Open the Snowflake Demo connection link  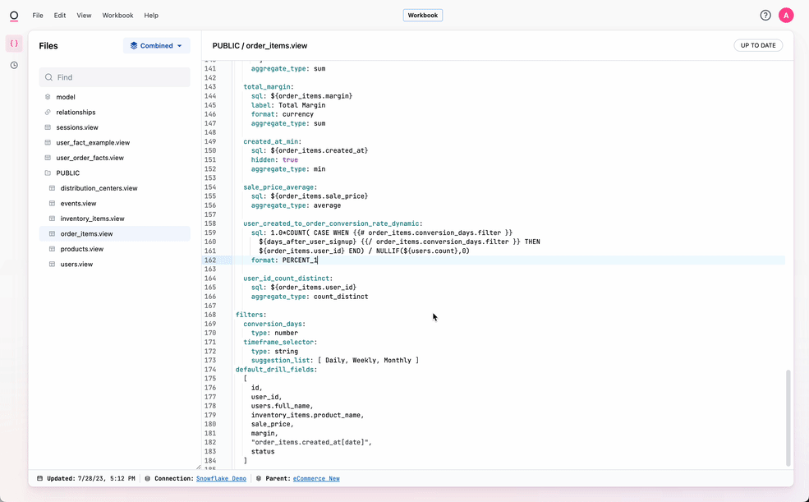pos(221,478)
